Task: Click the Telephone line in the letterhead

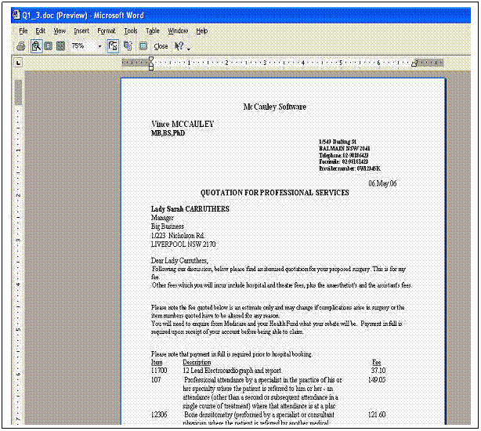Action: pos(344,155)
